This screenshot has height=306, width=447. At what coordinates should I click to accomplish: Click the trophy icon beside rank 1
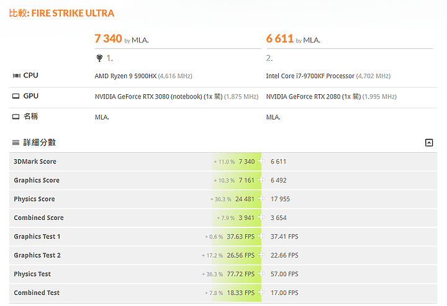pyautogui.click(x=99, y=58)
